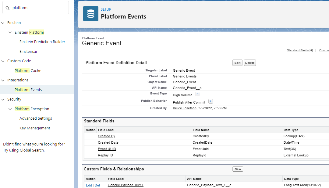329x188 pixels.
Task: Collapse the Platform Encryption section
Action: [x=10, y=109]
